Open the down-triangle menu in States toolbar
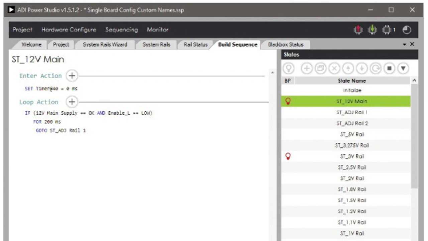The width and height of the screenshot is (428, 241). pyautogui.click(x=403, y=69)
